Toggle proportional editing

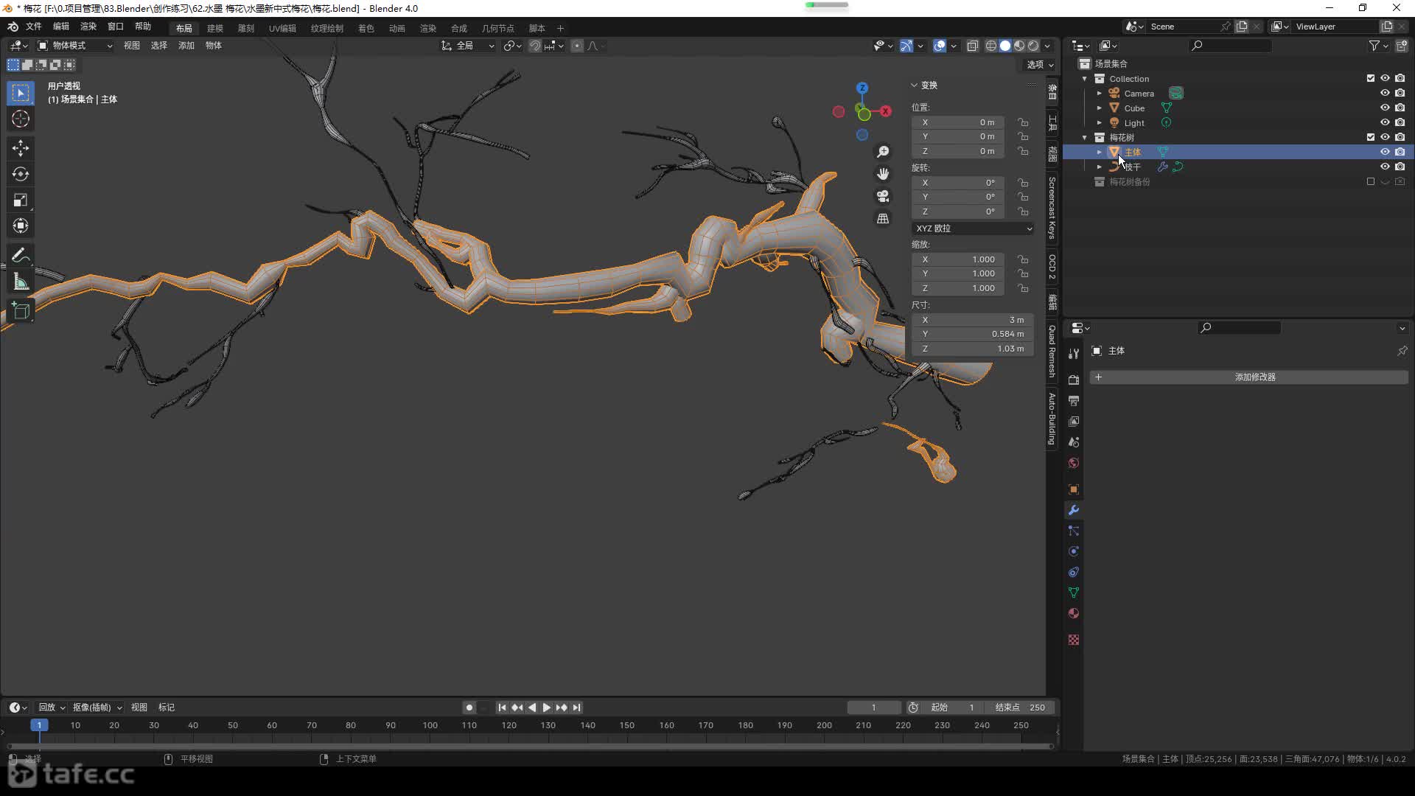(577, 46)
